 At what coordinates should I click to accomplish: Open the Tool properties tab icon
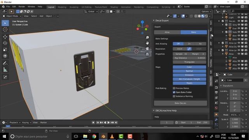point(216,81)
